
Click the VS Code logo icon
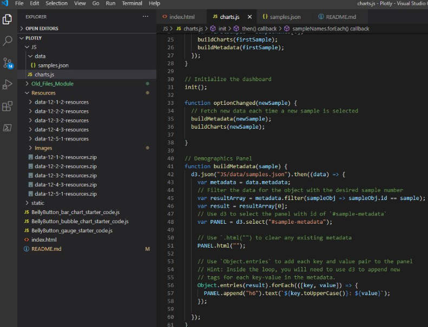(5, 3)
